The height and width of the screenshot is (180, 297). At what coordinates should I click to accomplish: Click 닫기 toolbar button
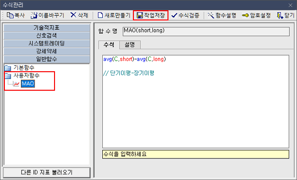(x=286, y=15)
